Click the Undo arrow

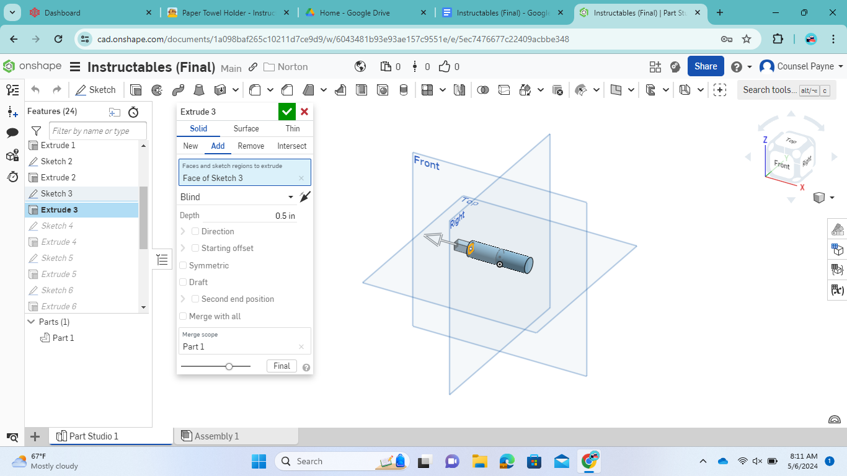35,90
